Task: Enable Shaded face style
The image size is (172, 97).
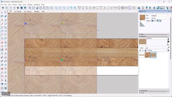Action: (x=18, y=8)
